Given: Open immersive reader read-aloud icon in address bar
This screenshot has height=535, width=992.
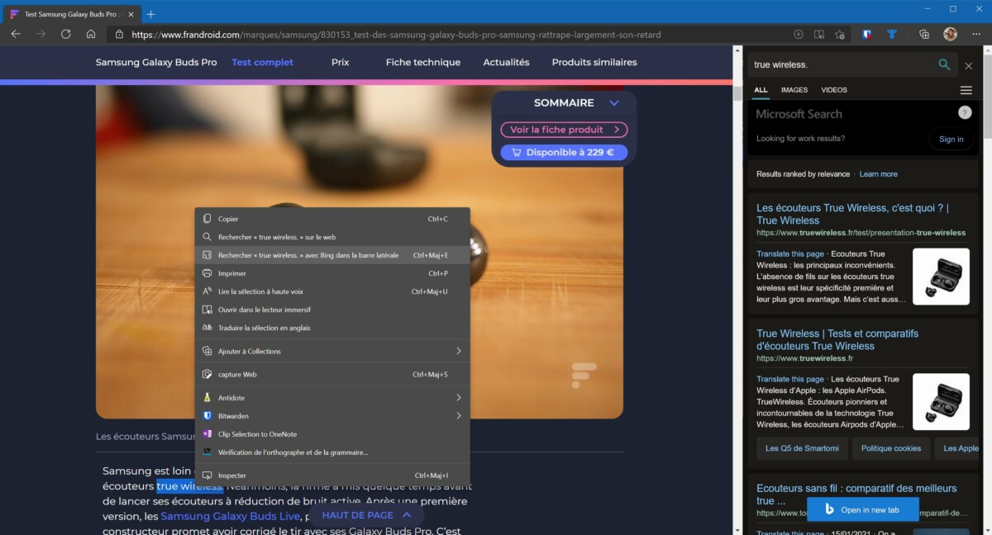Looking at the screenshot, I should coord(819,35).
